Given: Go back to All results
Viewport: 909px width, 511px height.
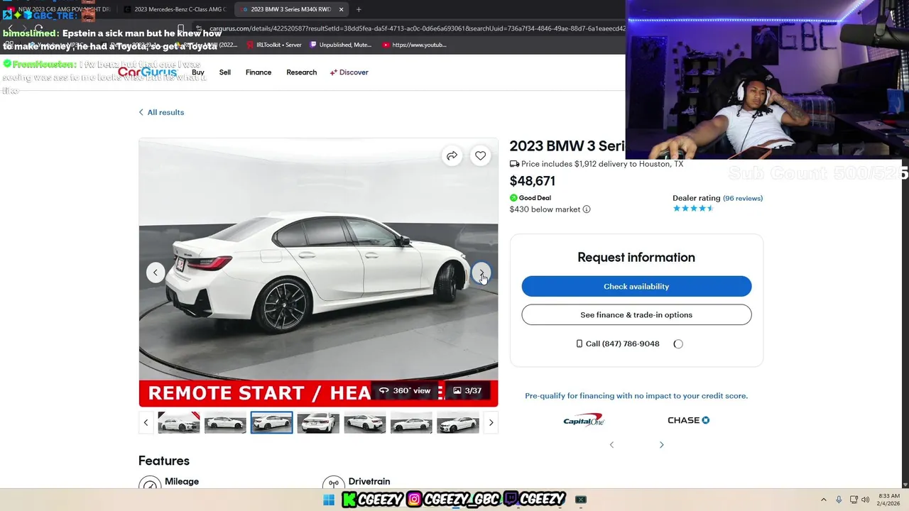Looking at the screenshot, I should click(x=161, y=112).
